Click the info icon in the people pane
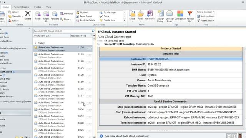 (101, 136)
